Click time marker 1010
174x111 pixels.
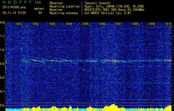[168, 24]
